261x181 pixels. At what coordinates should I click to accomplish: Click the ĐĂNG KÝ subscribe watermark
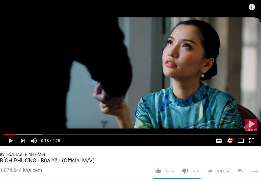click(251, 125)
